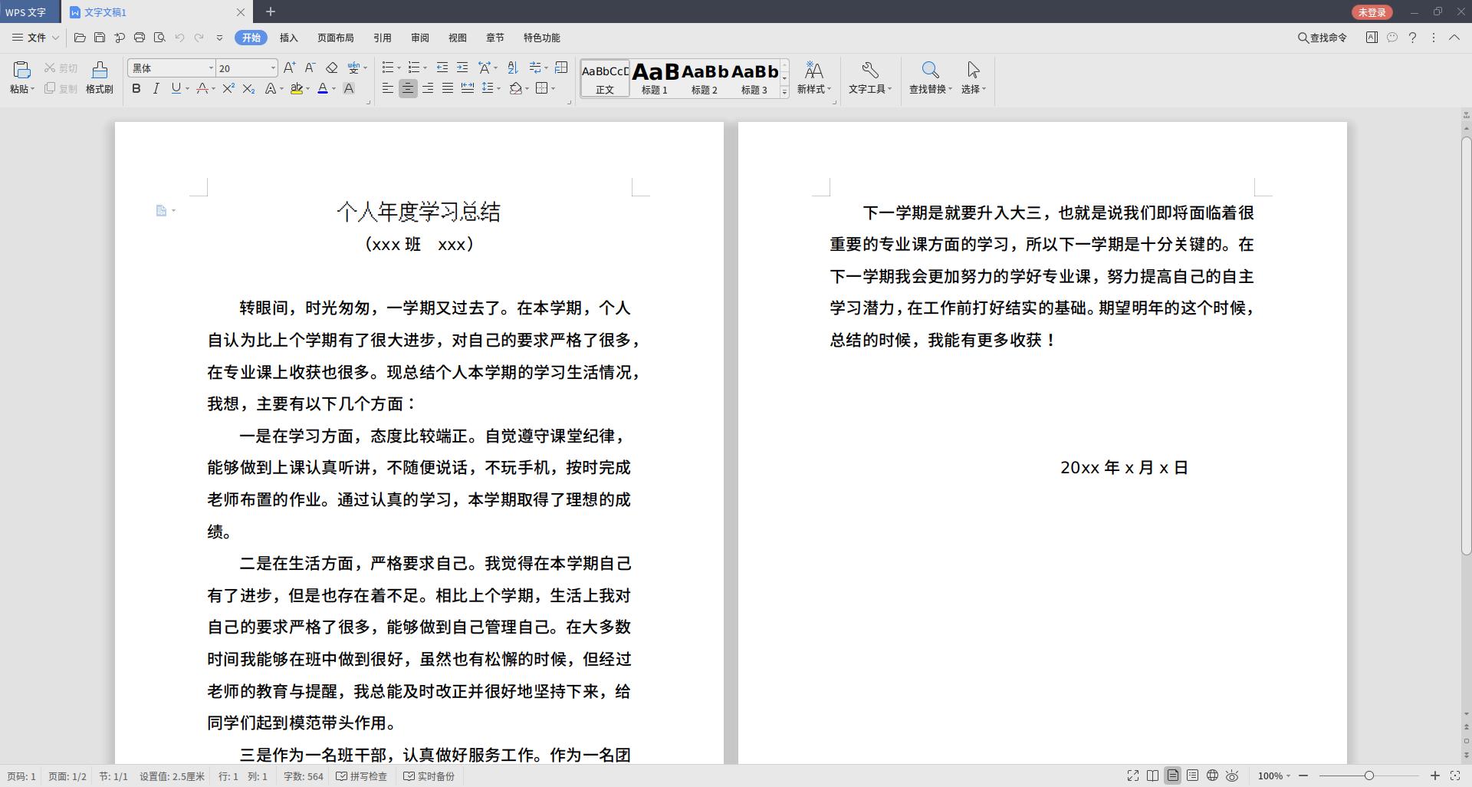
Task: Click the 文字工具 (Text Tools) icon
Action: 869,77
